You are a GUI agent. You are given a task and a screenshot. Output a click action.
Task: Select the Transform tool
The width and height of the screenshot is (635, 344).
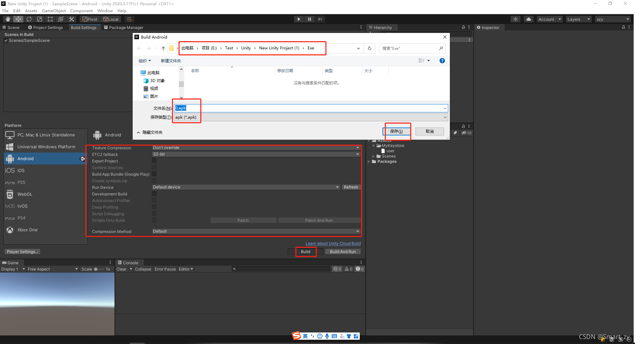coord(61,19)
